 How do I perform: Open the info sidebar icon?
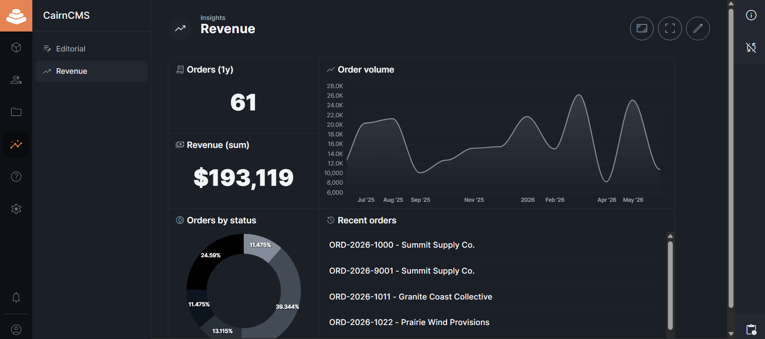click(751, 15)
